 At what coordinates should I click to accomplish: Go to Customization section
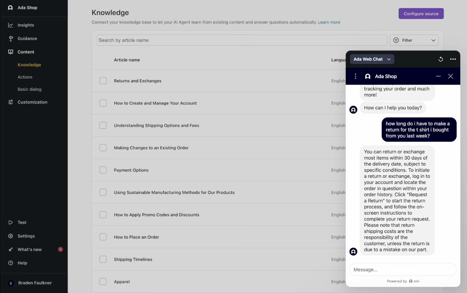(33, 102)
